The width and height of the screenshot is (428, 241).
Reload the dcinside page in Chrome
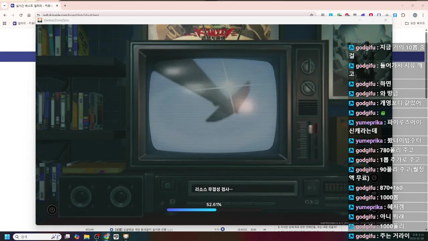tap(21, 15)
